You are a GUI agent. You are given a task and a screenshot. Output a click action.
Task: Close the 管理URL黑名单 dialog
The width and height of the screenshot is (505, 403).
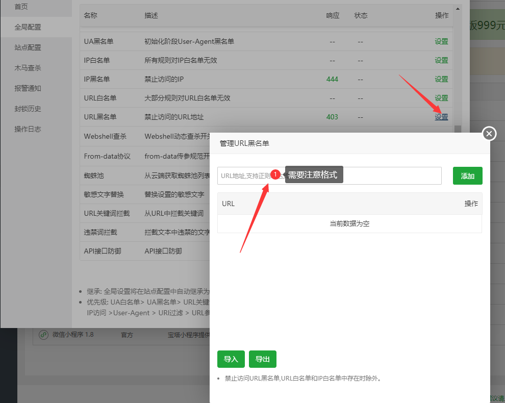(x=489, y=134)
